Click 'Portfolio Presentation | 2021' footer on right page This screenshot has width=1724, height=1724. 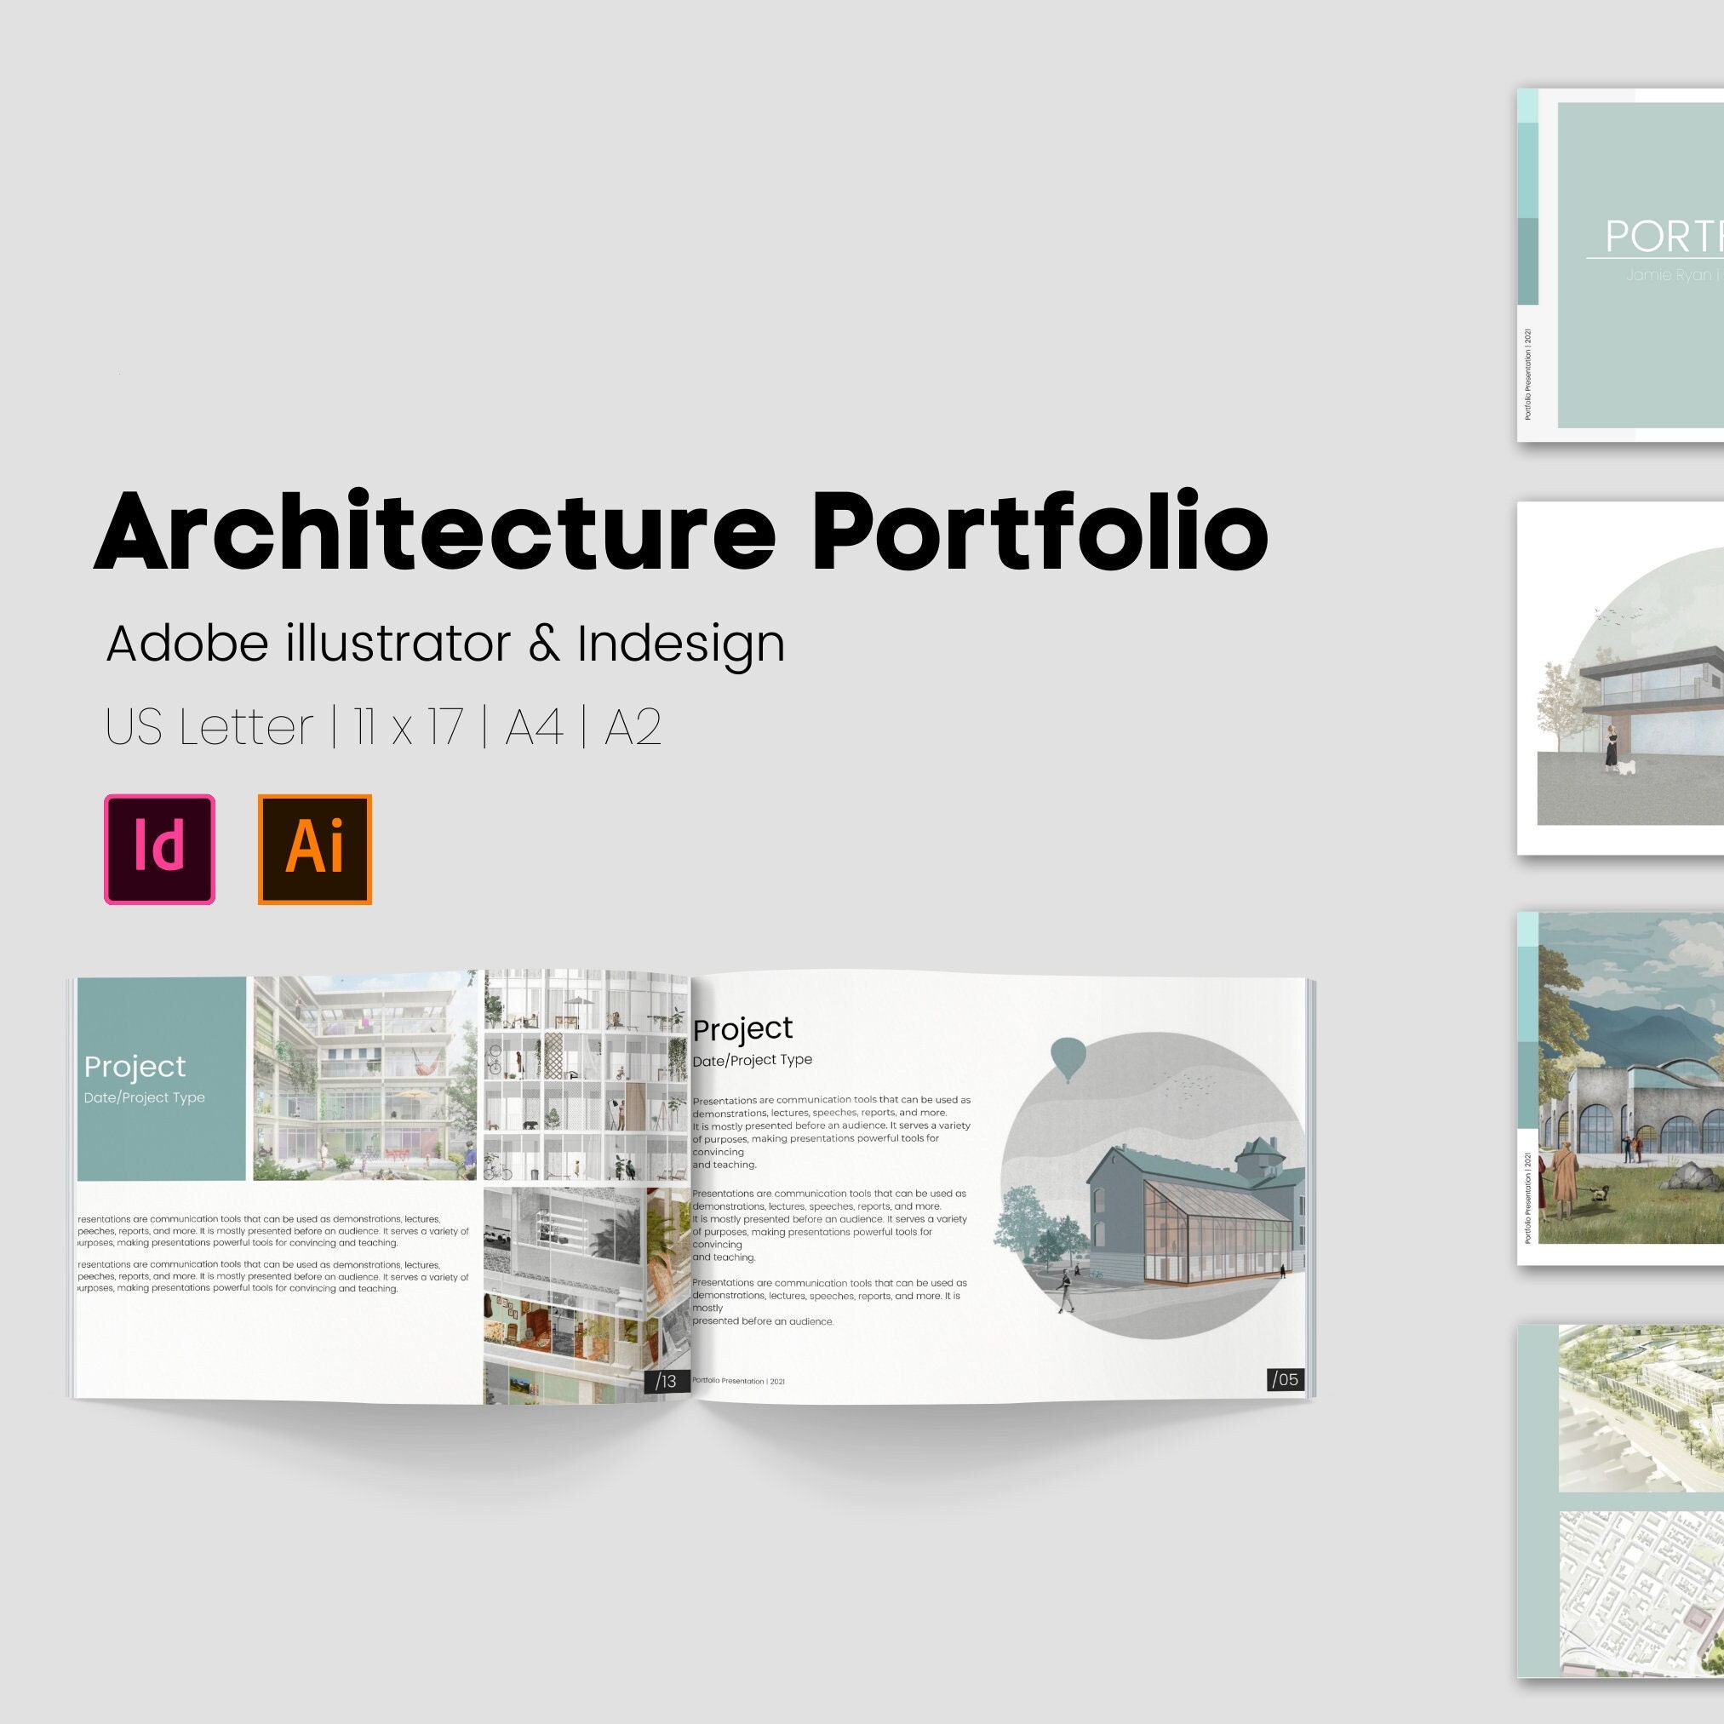pos(739,1380)
